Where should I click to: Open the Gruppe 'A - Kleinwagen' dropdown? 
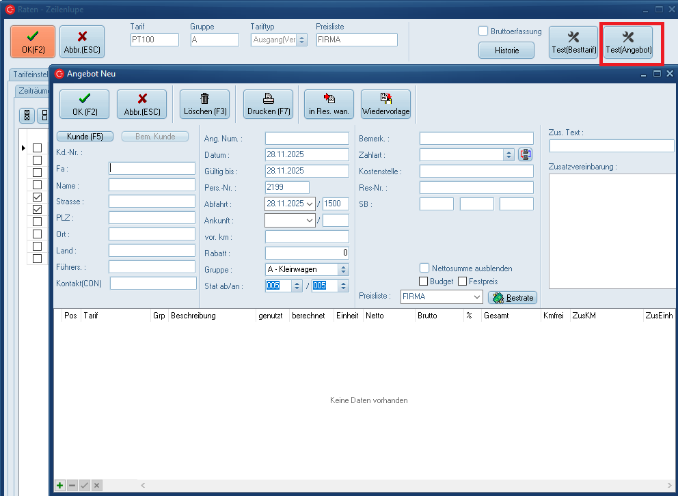(x=343, y=270)
